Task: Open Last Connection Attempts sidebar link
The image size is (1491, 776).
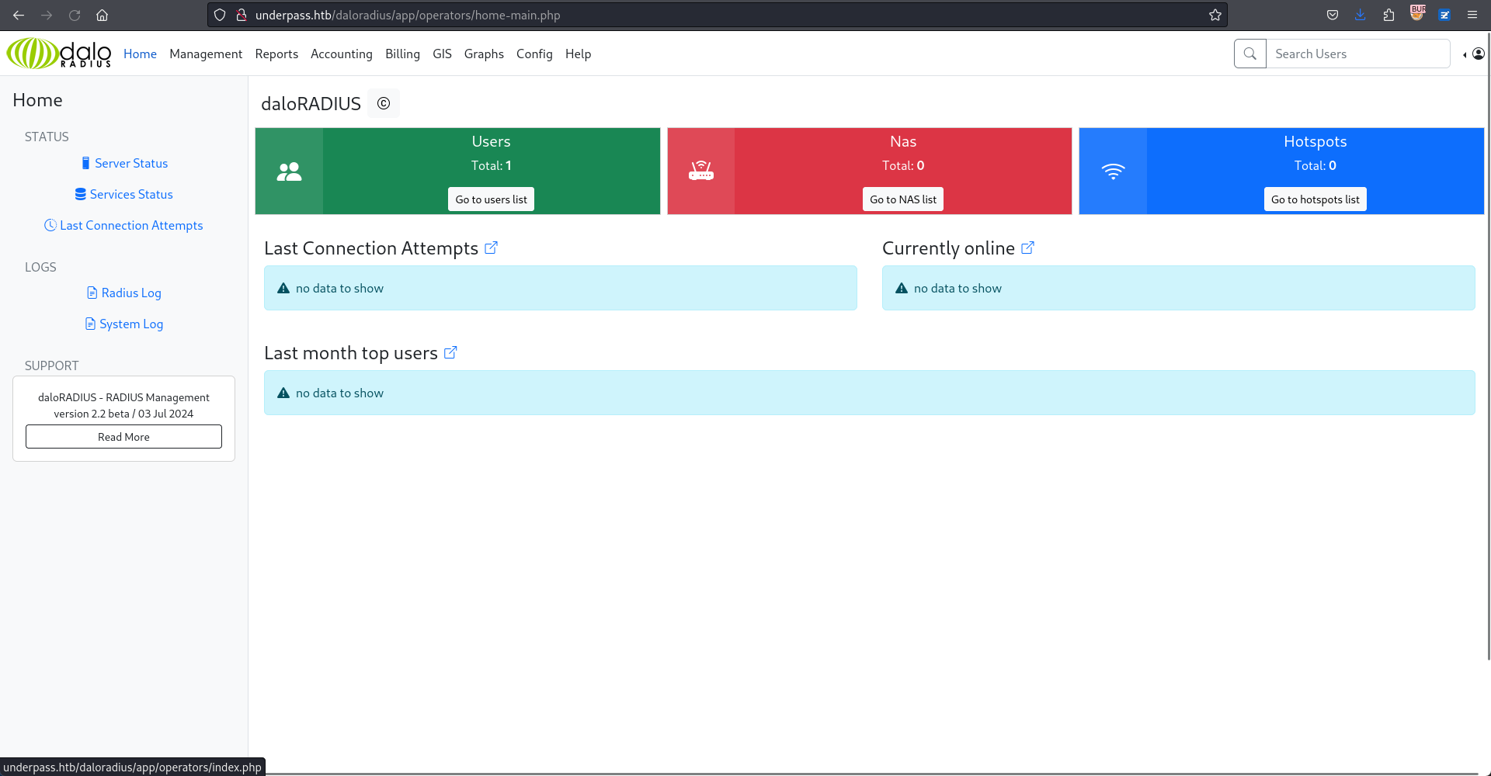Action: (x=124, y=225)
